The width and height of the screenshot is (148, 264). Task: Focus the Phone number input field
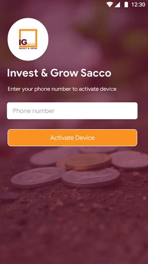pos(72,111)
